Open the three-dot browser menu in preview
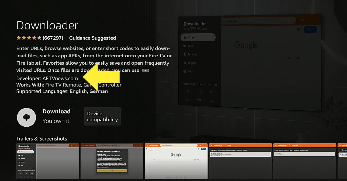Viewport: 347px width, 181px height. 313,20
